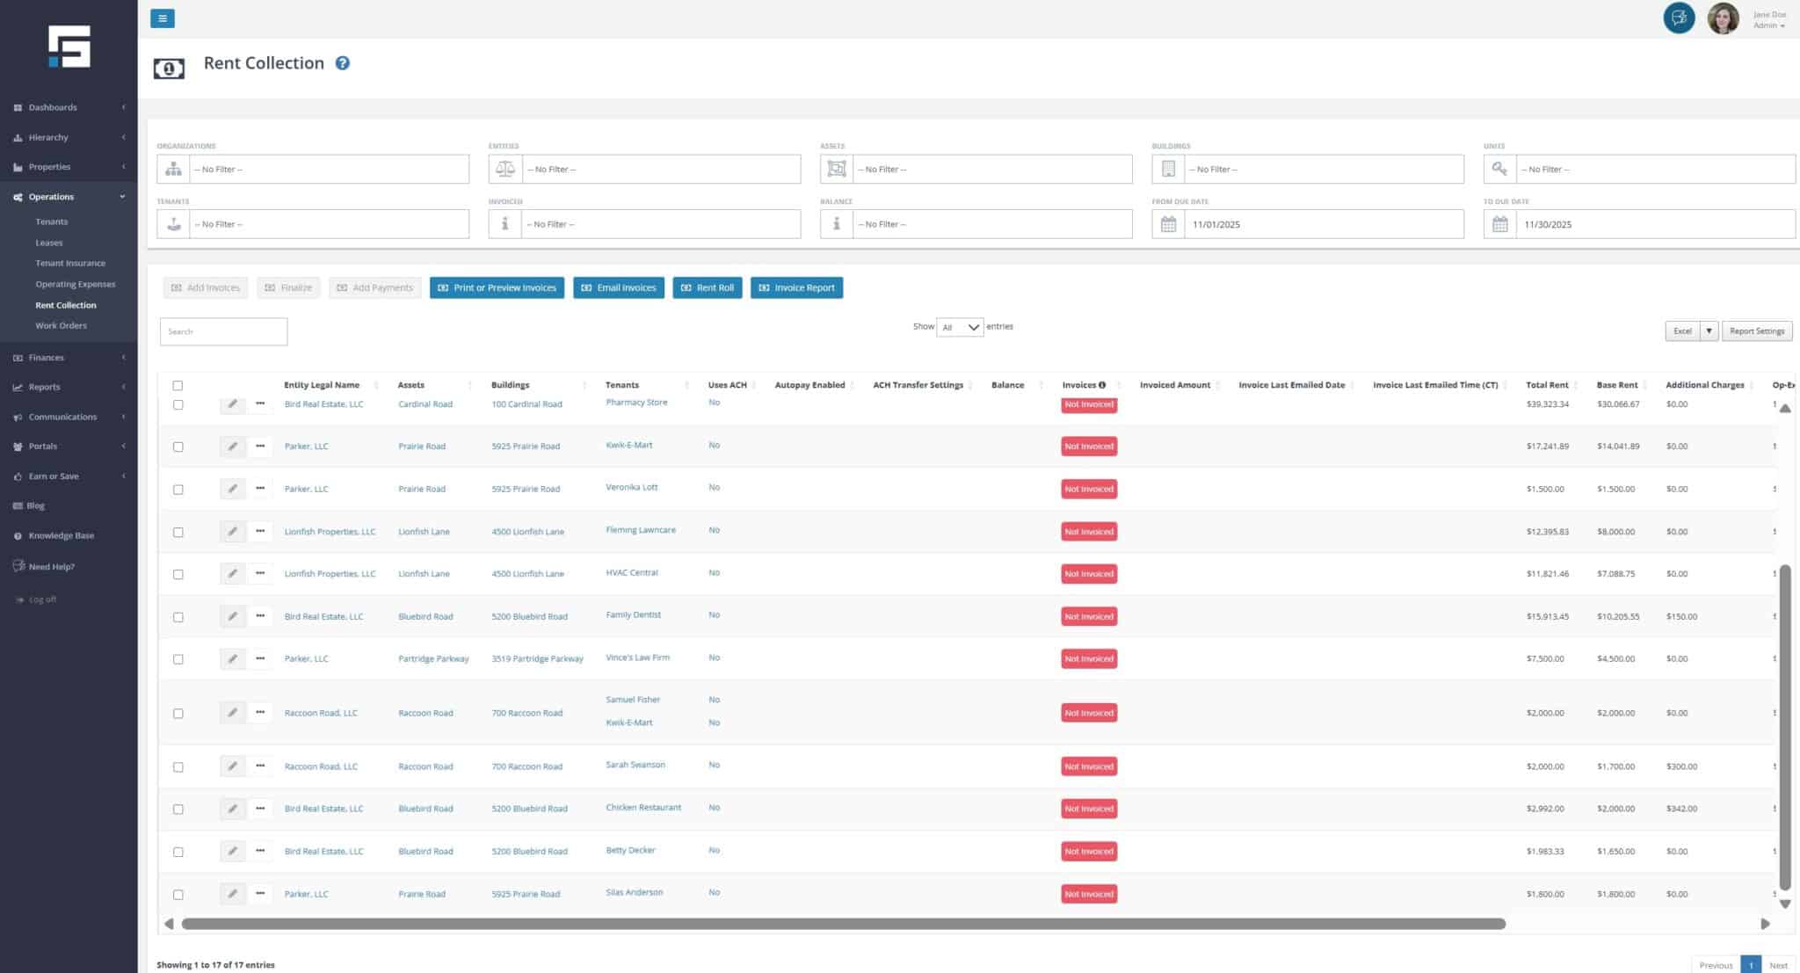Click the Rent Collection help question icon
This screenshot has height=973, width=1800.
(343, 63)
